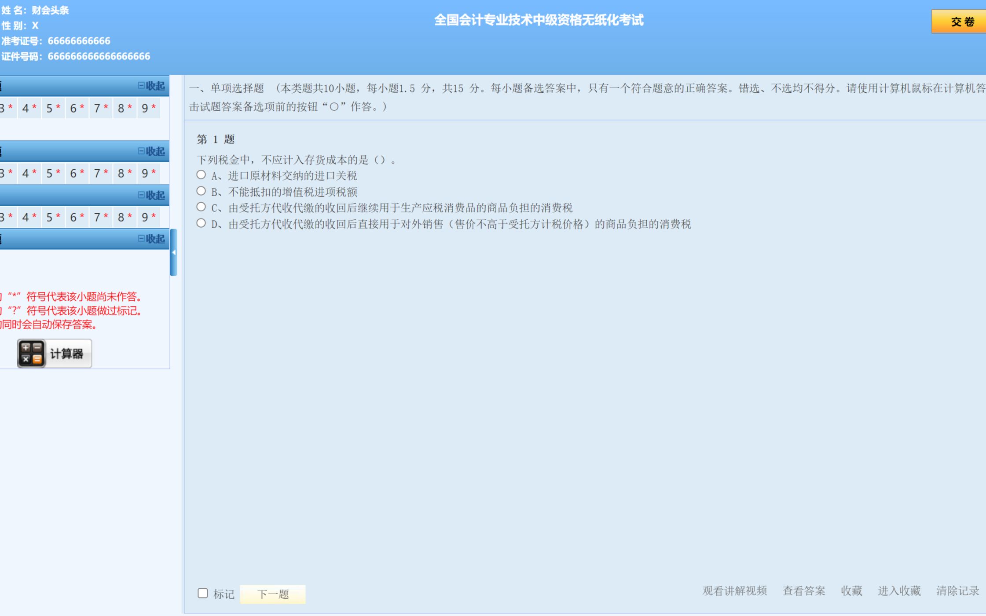Jump to question 9 in first section
This screenshot has height=616, width=986.
pos(149,108)
